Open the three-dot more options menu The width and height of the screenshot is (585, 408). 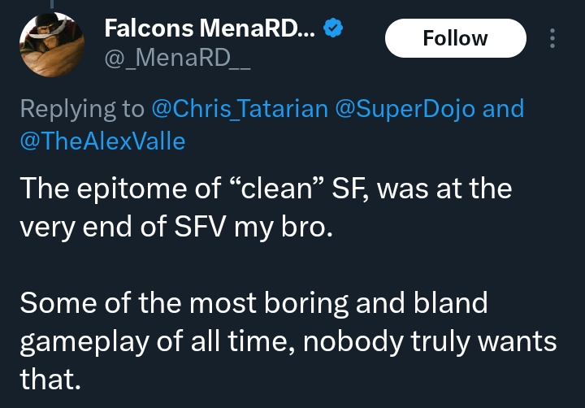(552, 38)
